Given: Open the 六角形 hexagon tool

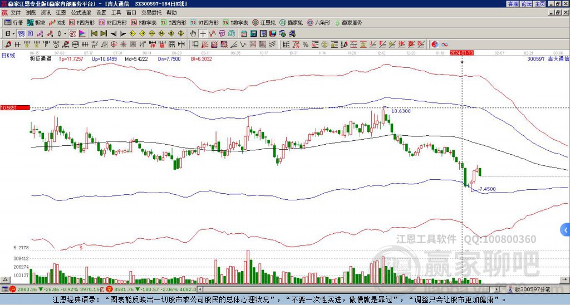Looking at the screenshot, I should (319, 22).
